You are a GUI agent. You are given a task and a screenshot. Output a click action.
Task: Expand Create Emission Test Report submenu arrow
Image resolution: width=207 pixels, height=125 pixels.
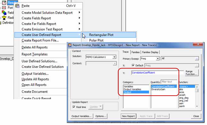pos(79,29)
